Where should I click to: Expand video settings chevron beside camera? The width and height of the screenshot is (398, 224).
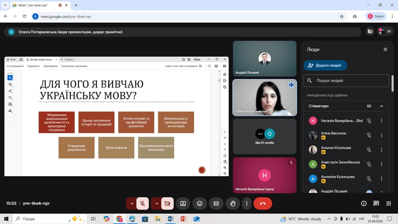tap(157, 203)
